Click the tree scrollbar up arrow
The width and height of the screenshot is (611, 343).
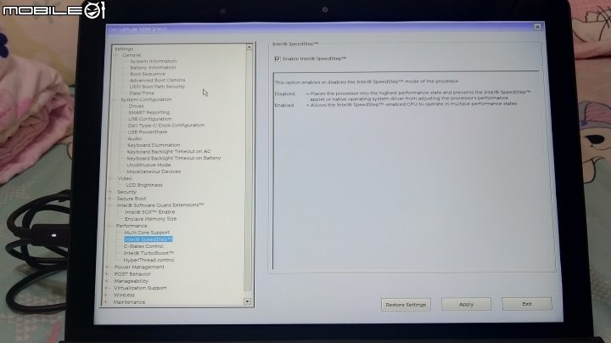click(249, 48)
